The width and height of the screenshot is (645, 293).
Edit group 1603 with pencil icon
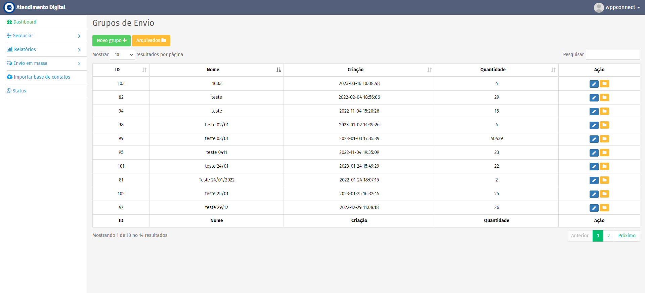[x=594, y=84]
